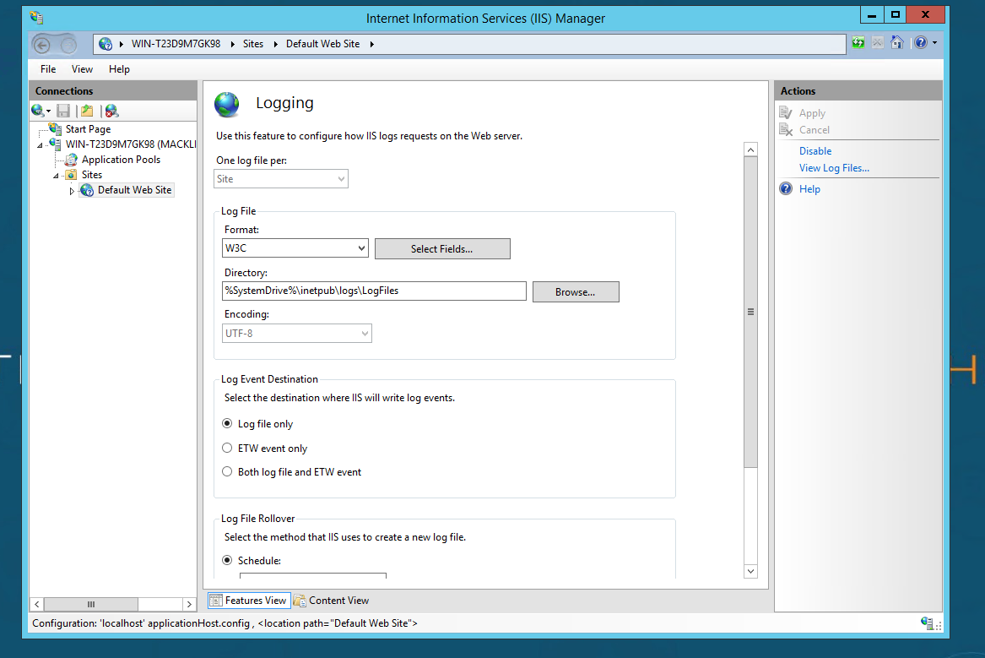The width and height of the screenshot is (985, 658).
Task: Collapse the Sites tree node
Action: coord(56,176)
